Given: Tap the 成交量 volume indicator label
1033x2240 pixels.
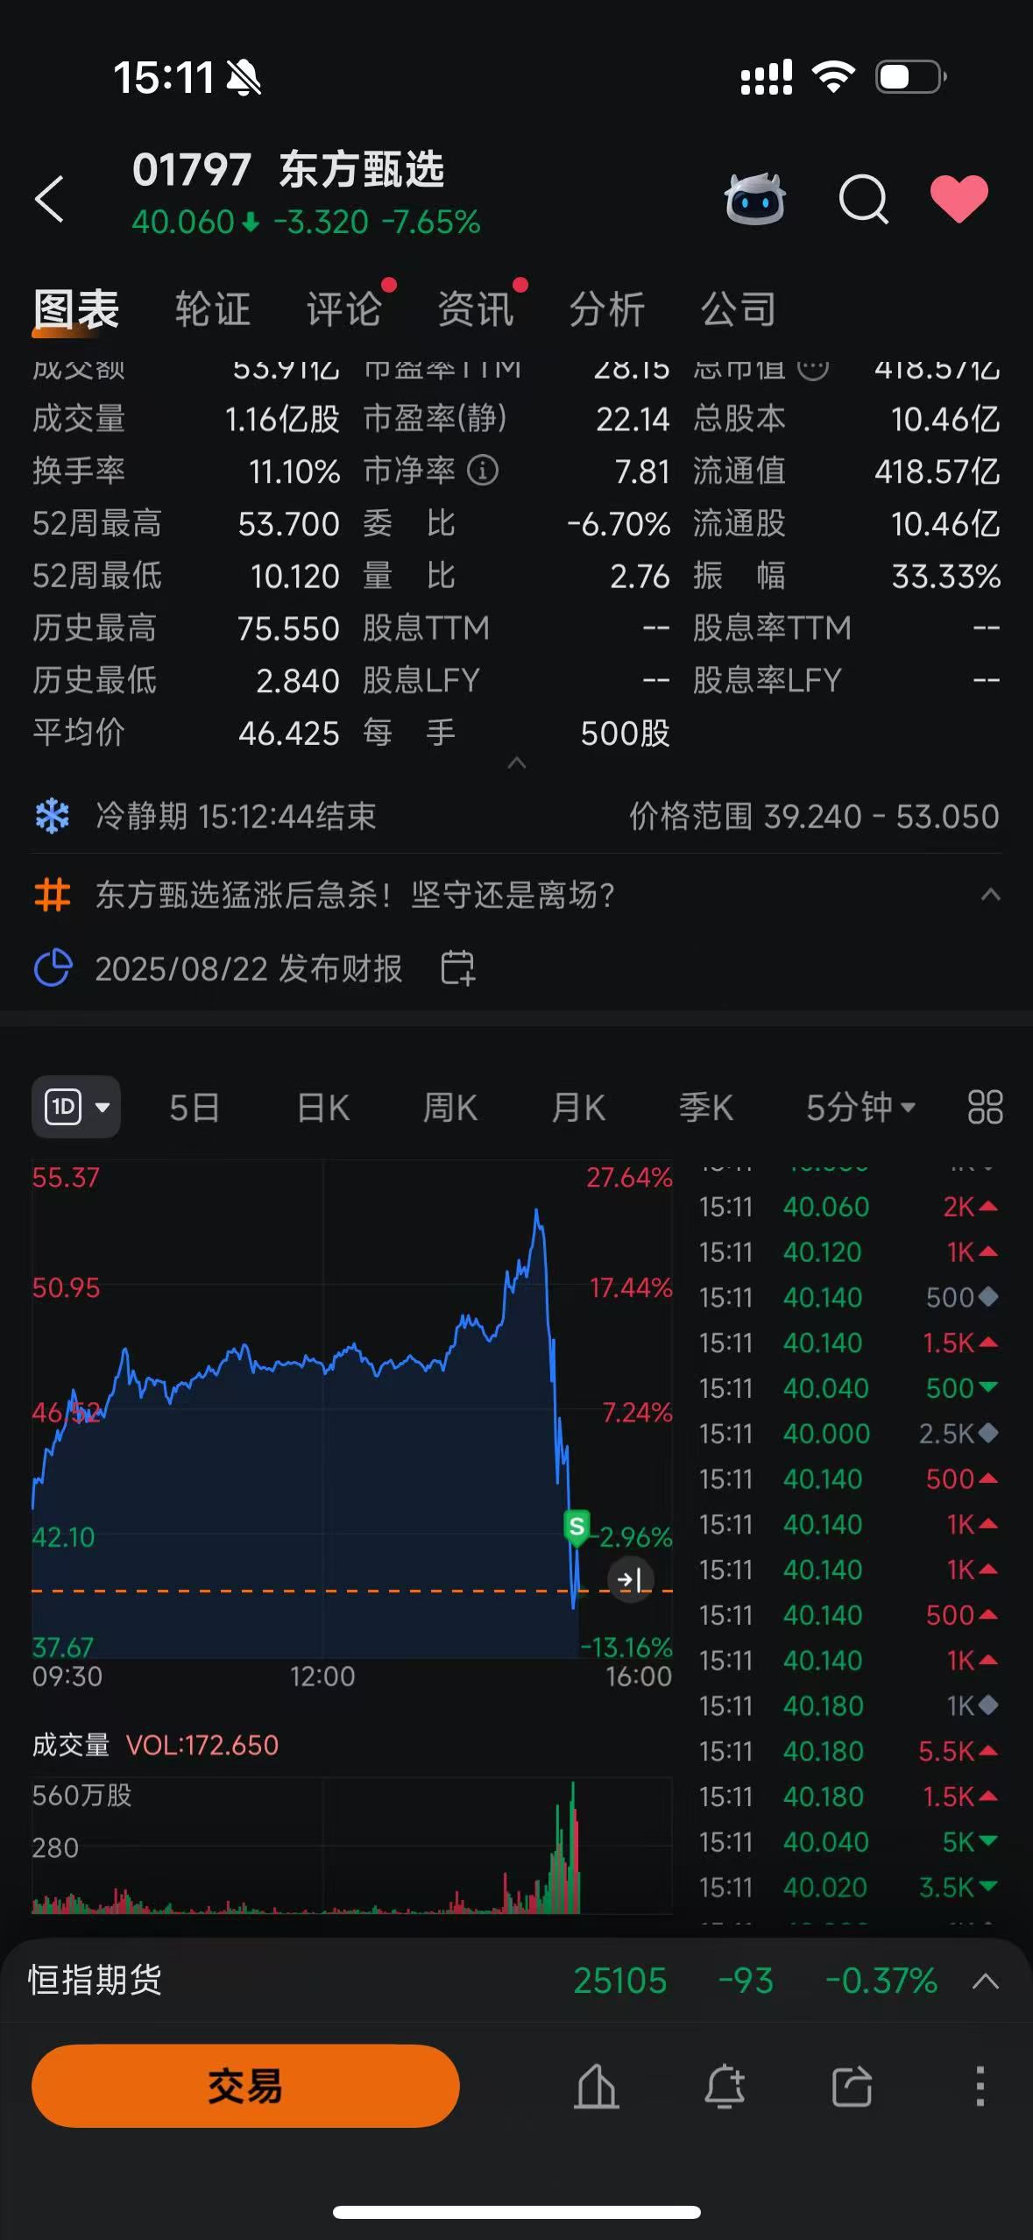Looking at the screenshot, I should point(71,1745).
